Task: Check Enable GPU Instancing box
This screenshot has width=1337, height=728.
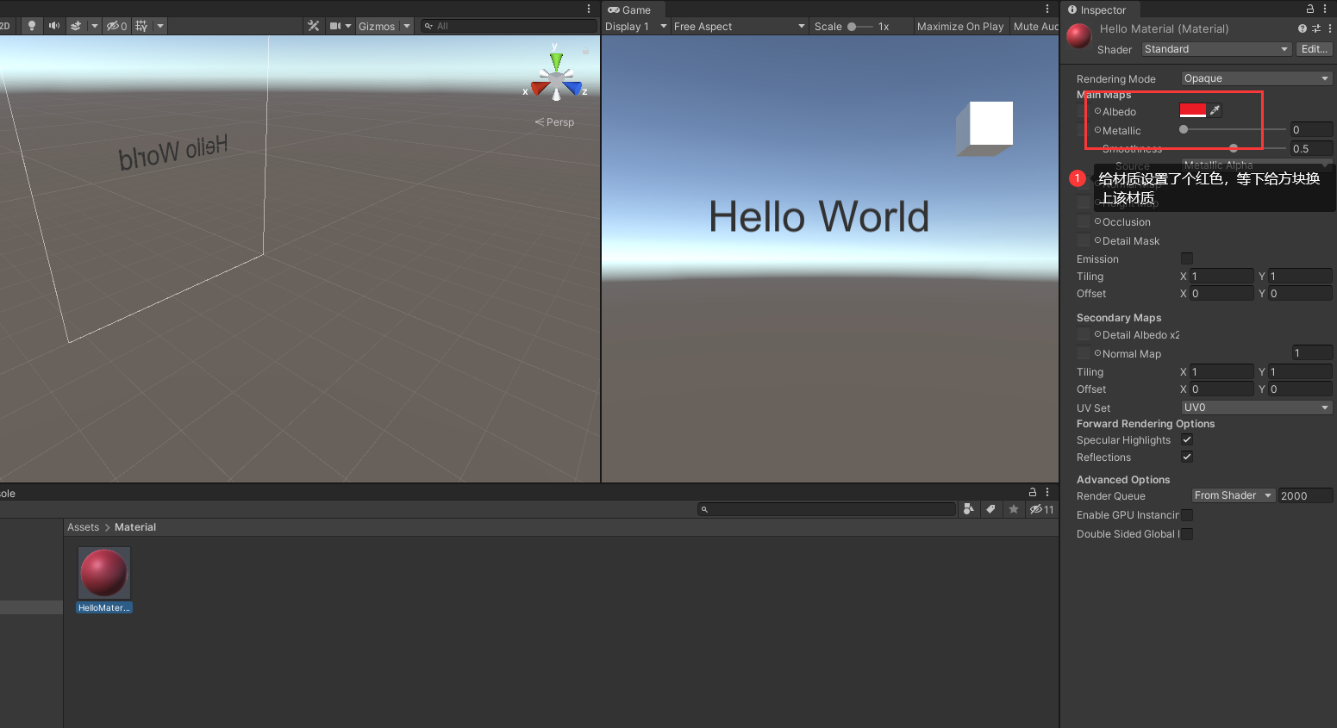Action: pyautogui.click(x=1187, y=515)
